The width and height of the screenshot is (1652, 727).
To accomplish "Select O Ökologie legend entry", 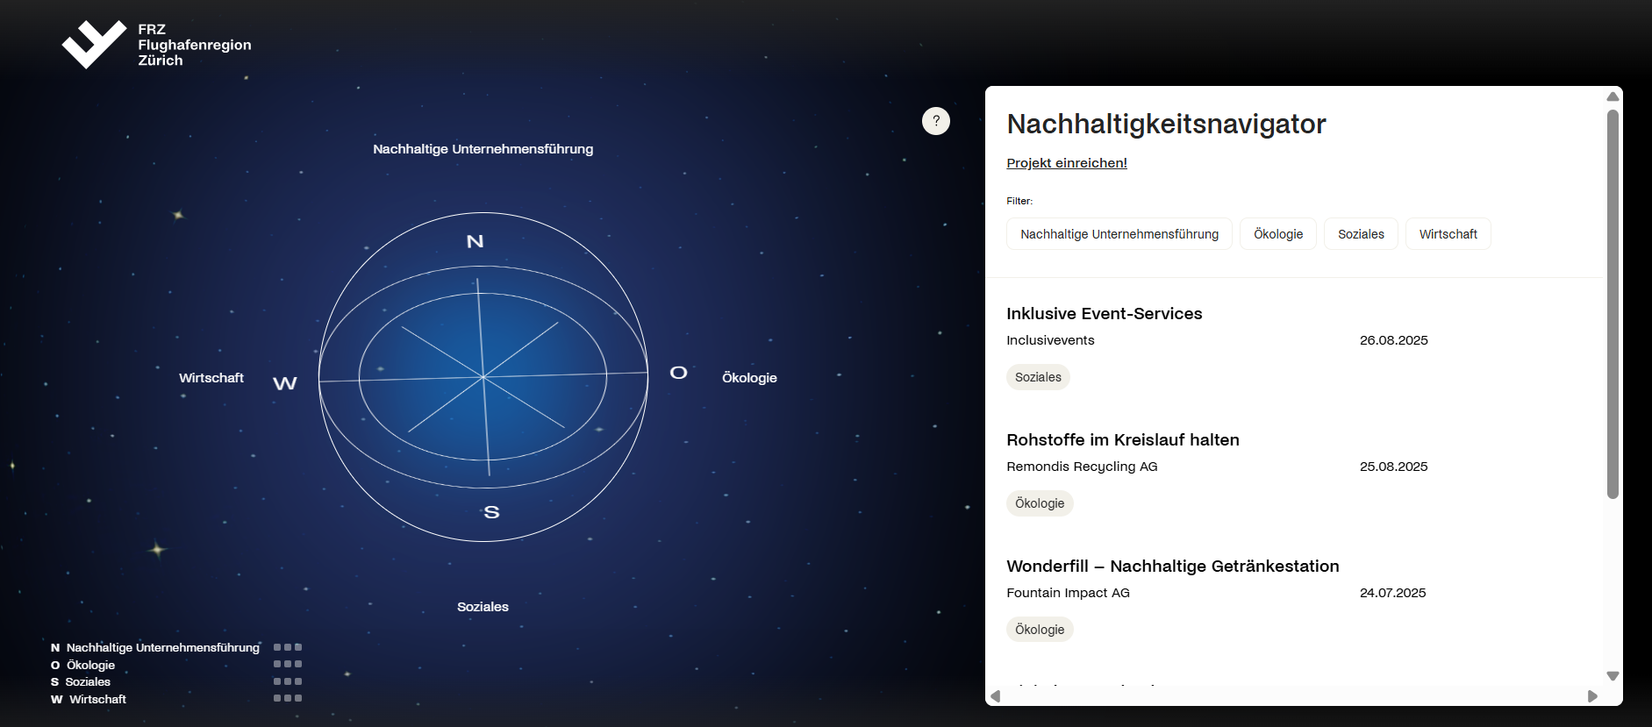I will coord(83,666).
